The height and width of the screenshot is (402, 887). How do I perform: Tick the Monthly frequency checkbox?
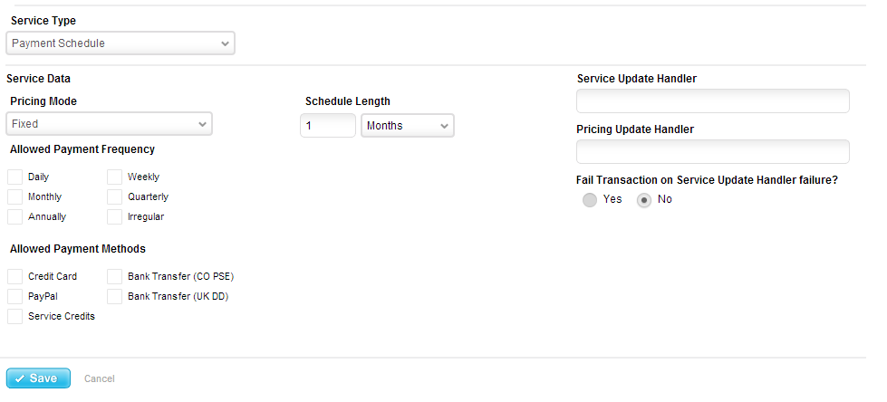[15, 197]
